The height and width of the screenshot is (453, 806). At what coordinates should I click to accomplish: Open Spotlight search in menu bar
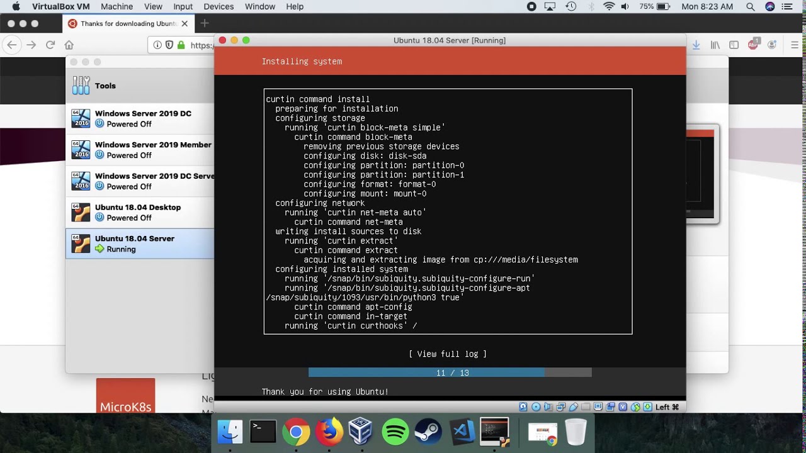pyautogui.click(x=751, y=6)
